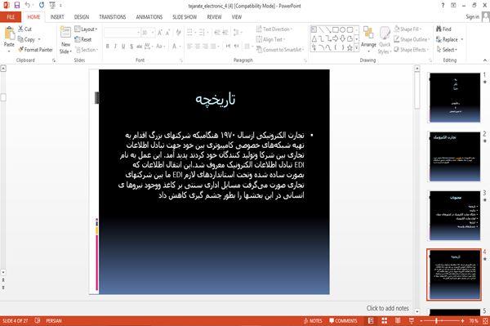Image resolution: width=490 pixels, height=326 pixels.
Task: Collapse the ribbon with the chevron
Action: point(485,60)
